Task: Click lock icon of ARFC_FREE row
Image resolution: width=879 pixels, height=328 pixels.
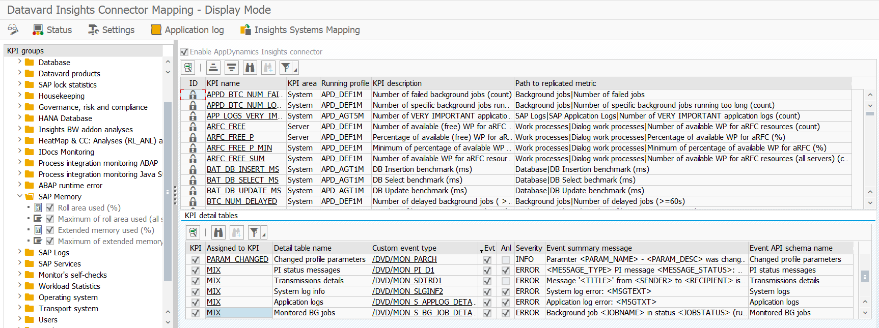Action: pyautogui.click(x=193, y=127)
